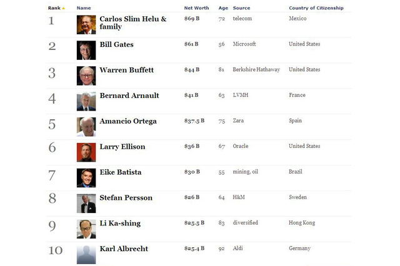
Task: Click Karl Albrecht's placeholder silhouette image
Action: pyautogui.click(x=86, y=255)
